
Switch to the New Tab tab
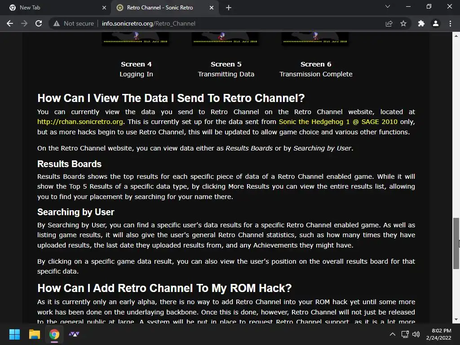56,8
